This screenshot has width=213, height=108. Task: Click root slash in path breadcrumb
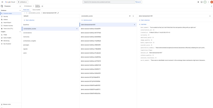tap(25, 13)
